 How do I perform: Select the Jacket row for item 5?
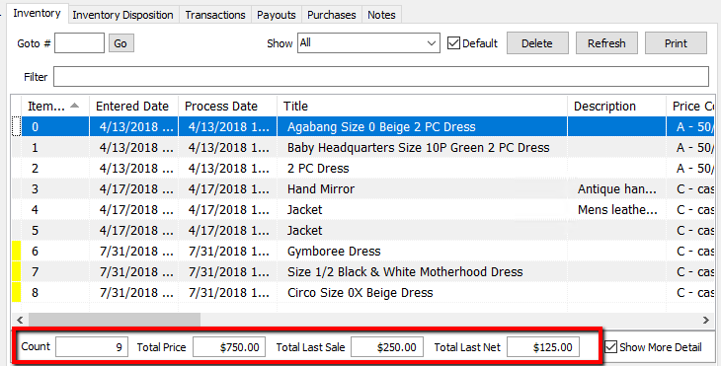(363, 230)
